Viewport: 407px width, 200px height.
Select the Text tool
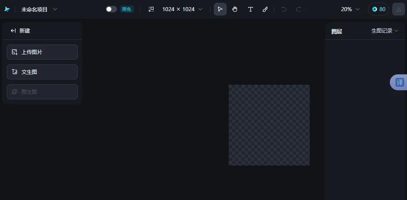coord(250,10)
